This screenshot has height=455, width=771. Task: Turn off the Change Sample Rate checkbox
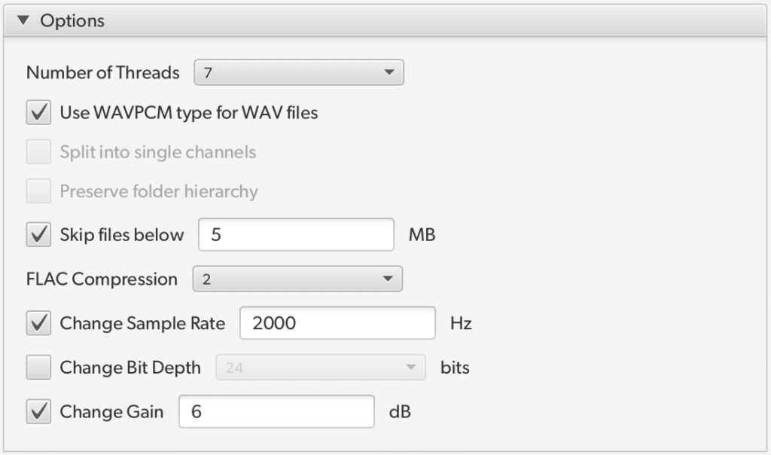38,324
